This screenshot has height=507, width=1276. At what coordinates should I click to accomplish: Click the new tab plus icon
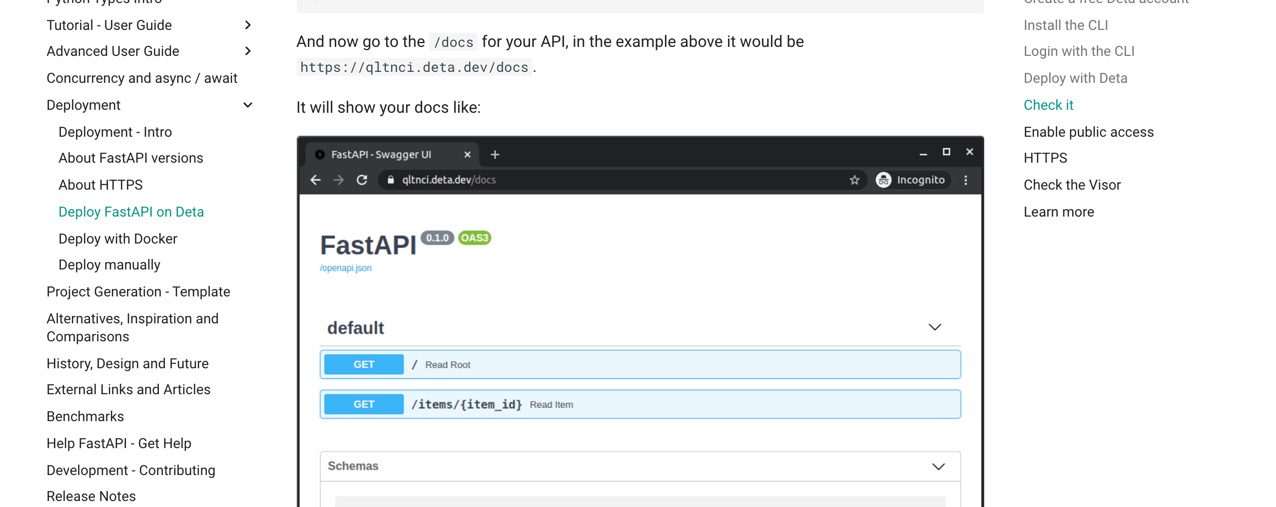tap(495, 155)
